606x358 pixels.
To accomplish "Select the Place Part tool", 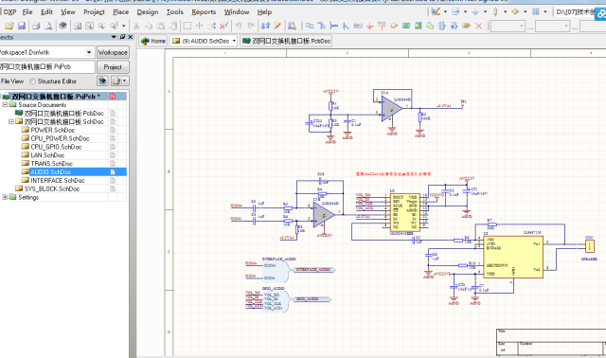I will 394,26.
